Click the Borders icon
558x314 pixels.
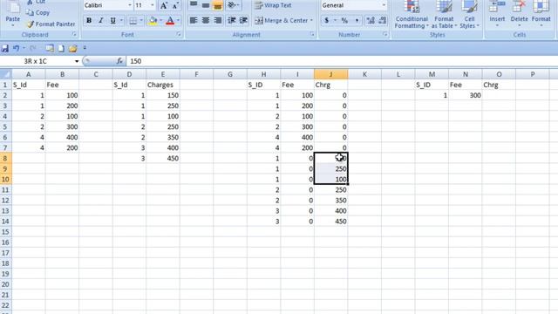pyautogui.click(x=133, y=20)
